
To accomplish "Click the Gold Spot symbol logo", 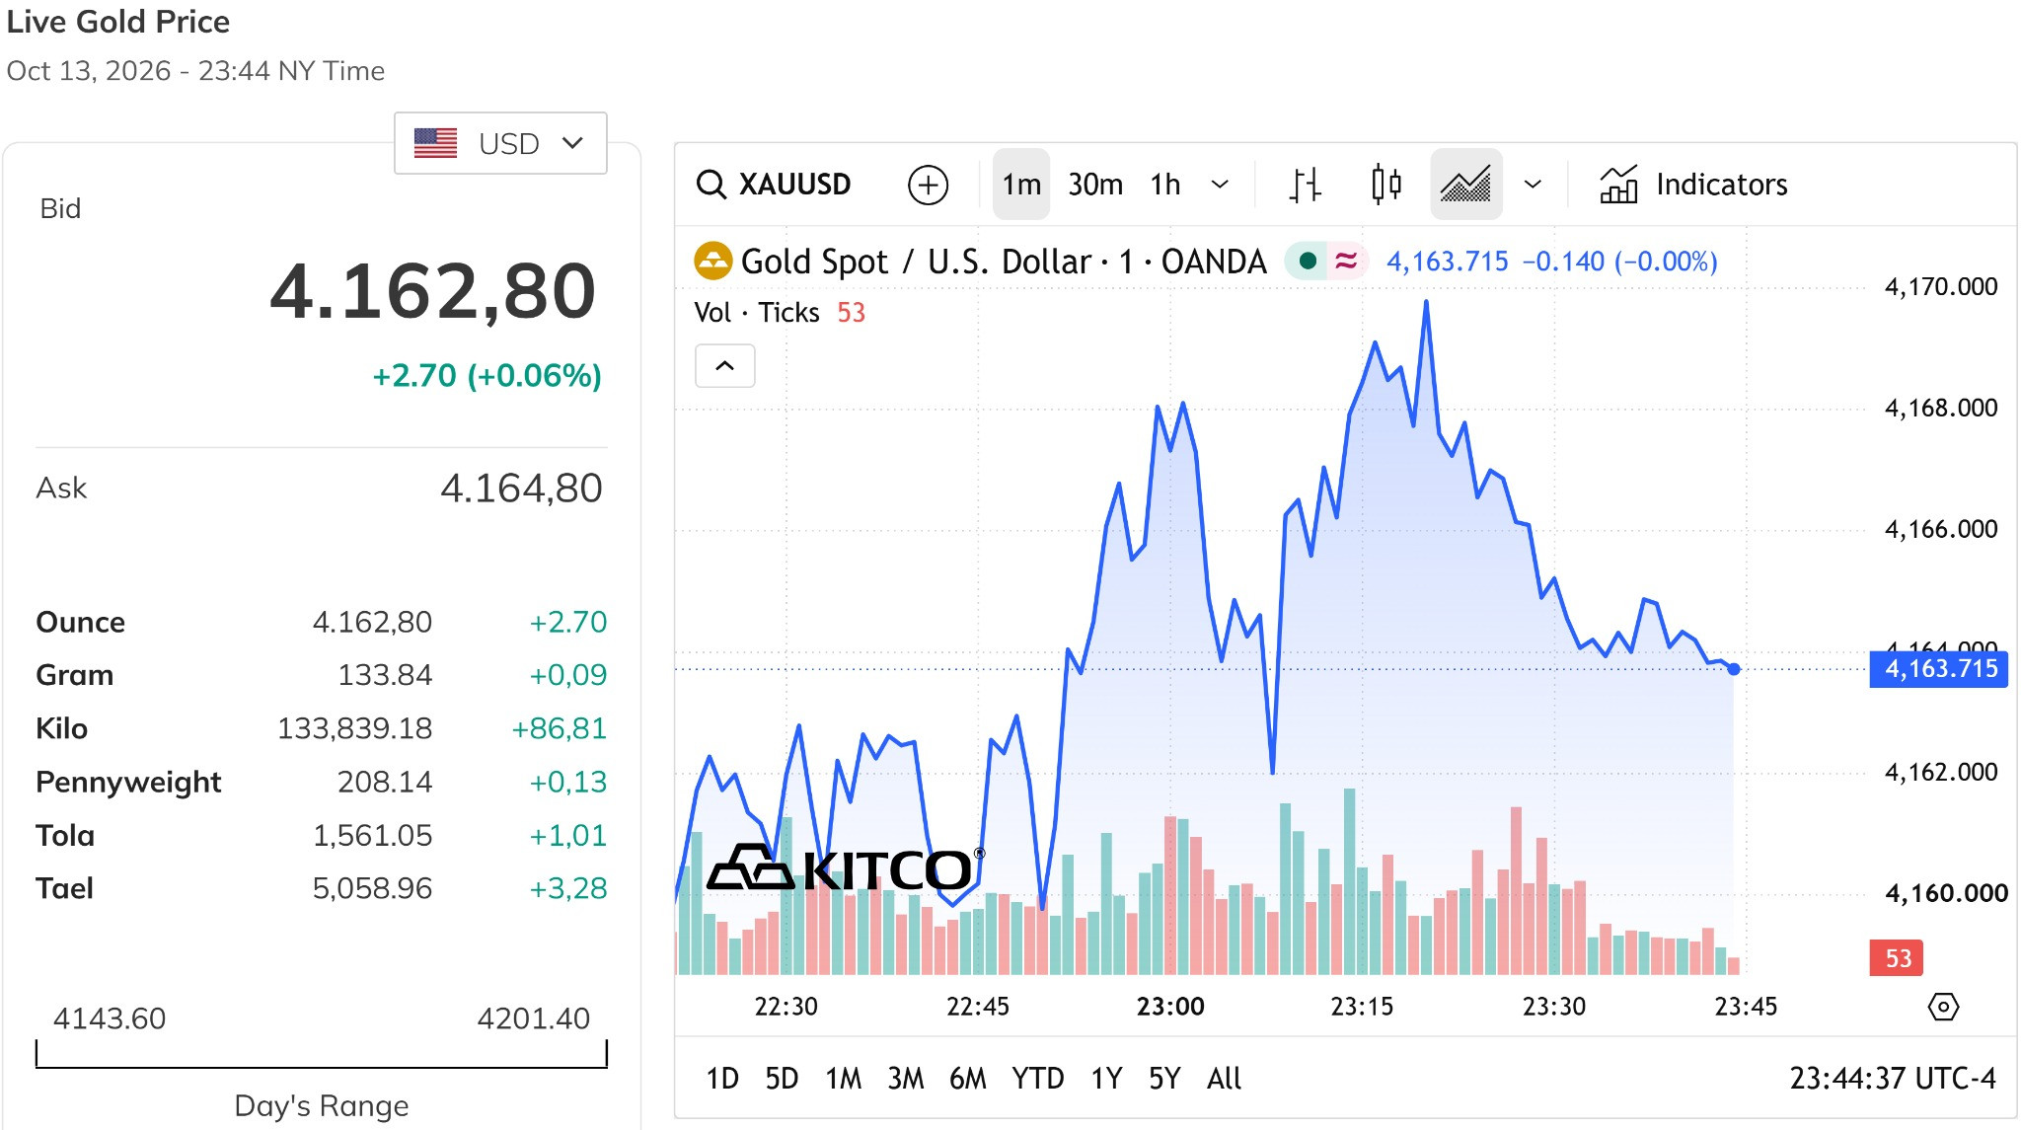I will pyautogui.click(x=713, y=262).
